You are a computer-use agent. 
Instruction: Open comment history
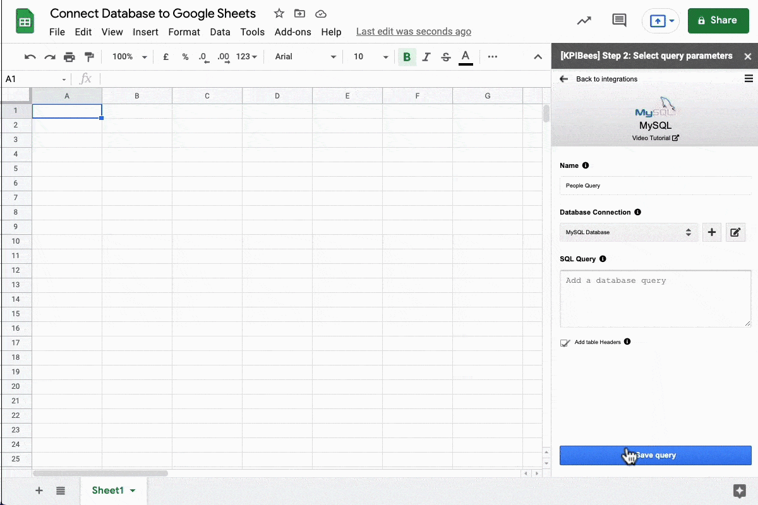pyautogui.click(x=619, y=20)
